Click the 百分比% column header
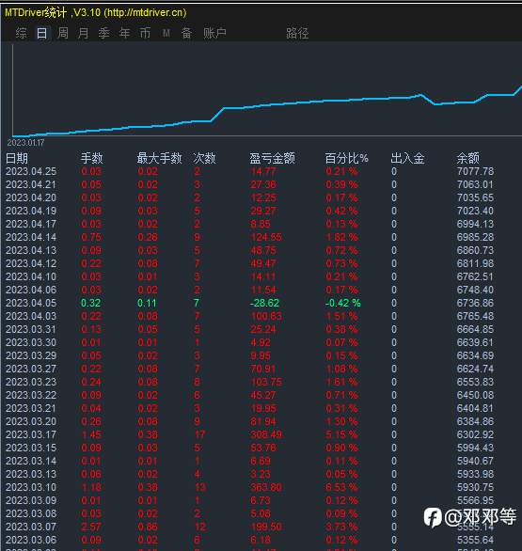Viewport: 522px width, 551px height. click(347, 158)
